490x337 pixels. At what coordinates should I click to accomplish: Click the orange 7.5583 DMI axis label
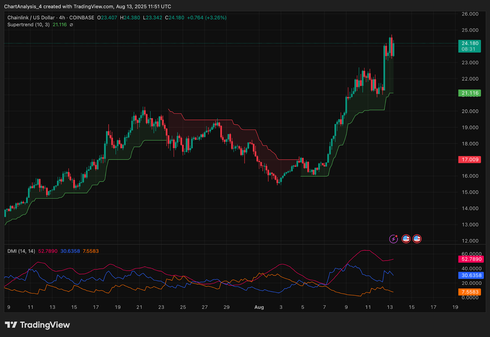tap(470, 292)
